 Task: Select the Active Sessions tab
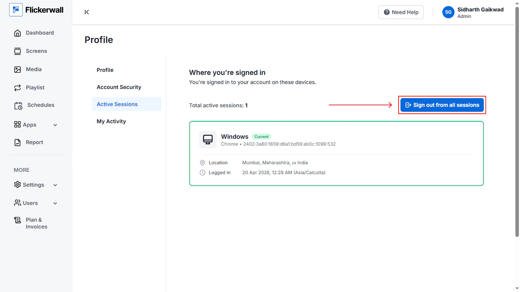(127, 104)
